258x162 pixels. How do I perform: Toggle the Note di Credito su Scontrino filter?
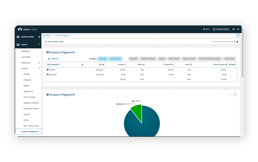click(210, 59)
